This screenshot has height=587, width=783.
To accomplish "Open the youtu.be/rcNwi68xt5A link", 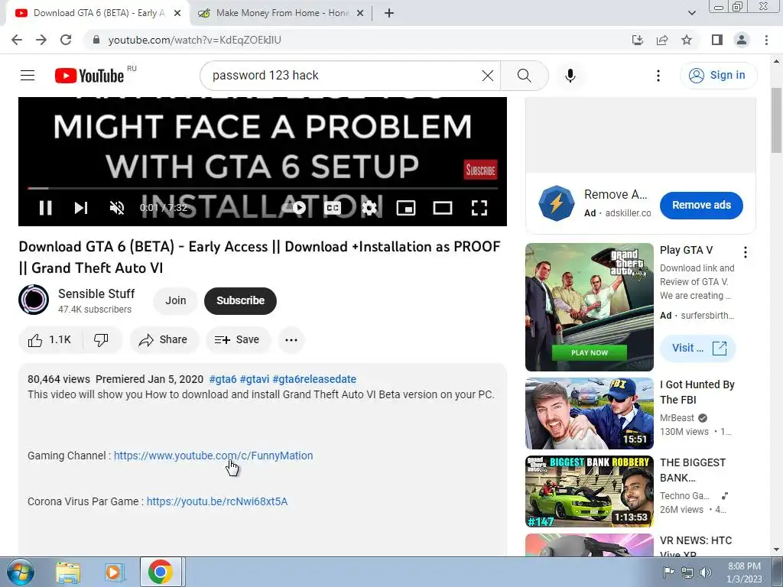I will tap(216, 501).
